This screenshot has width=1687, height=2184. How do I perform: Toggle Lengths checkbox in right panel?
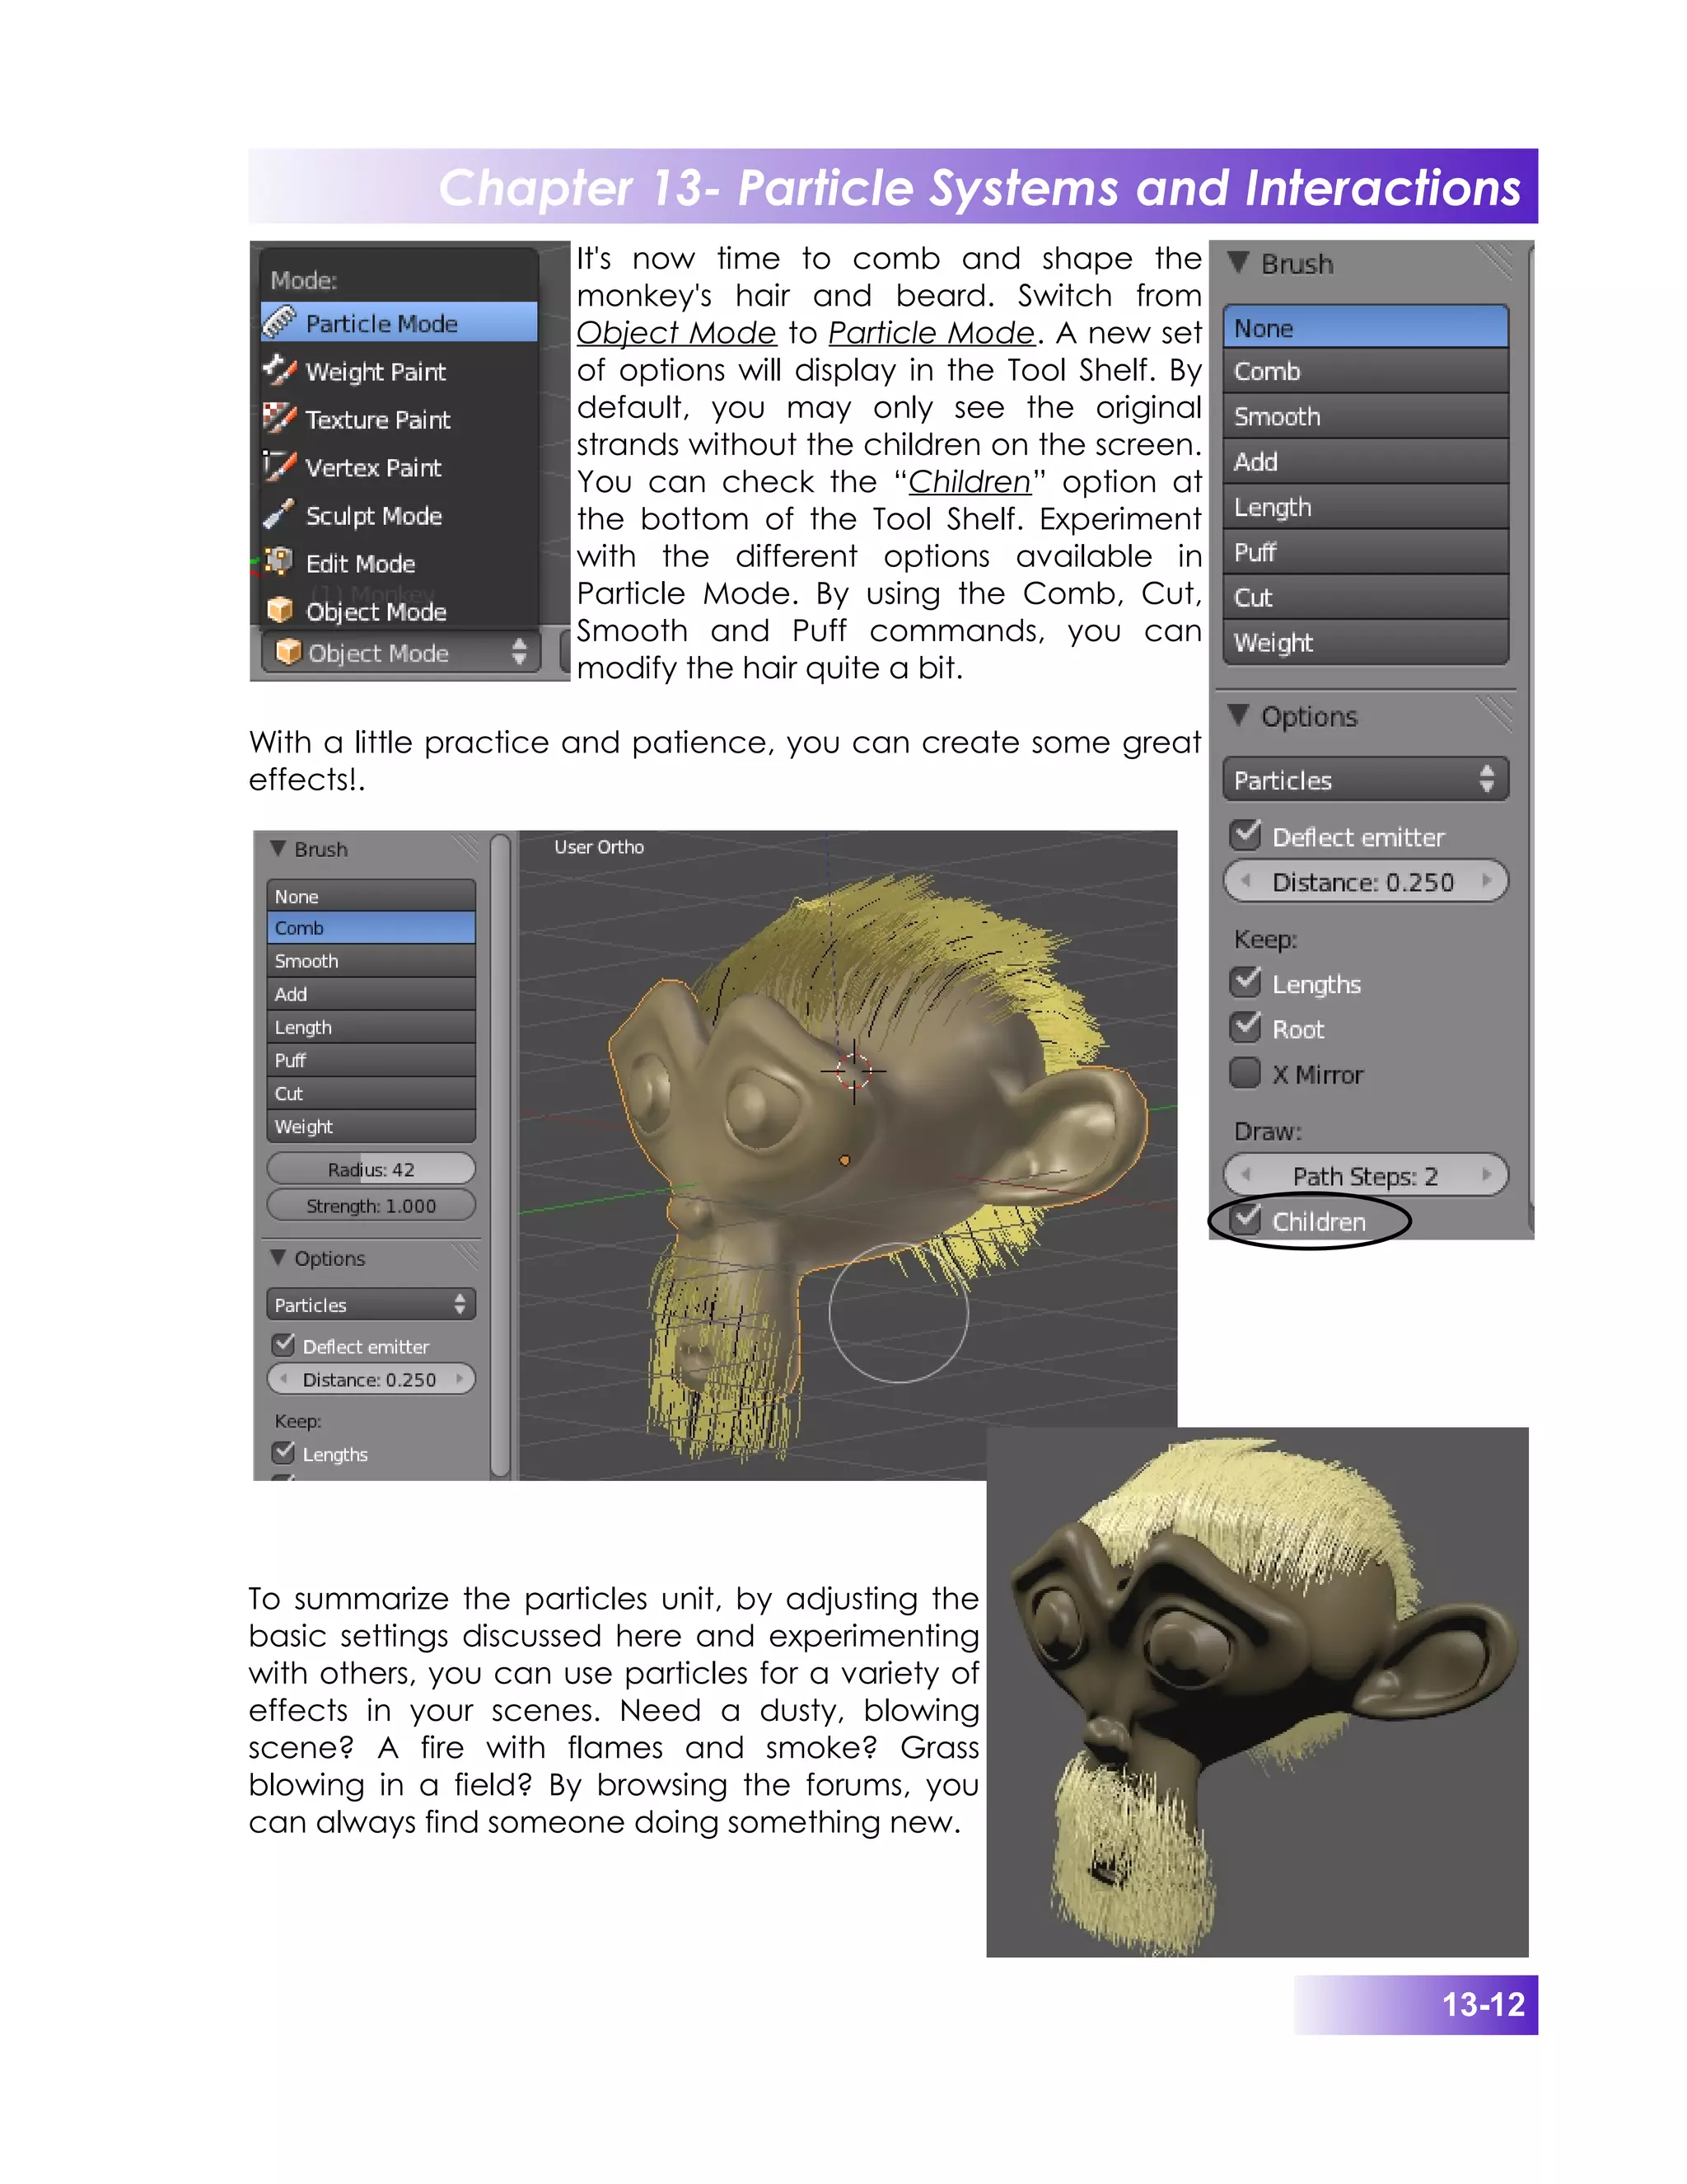(1245, 982)
